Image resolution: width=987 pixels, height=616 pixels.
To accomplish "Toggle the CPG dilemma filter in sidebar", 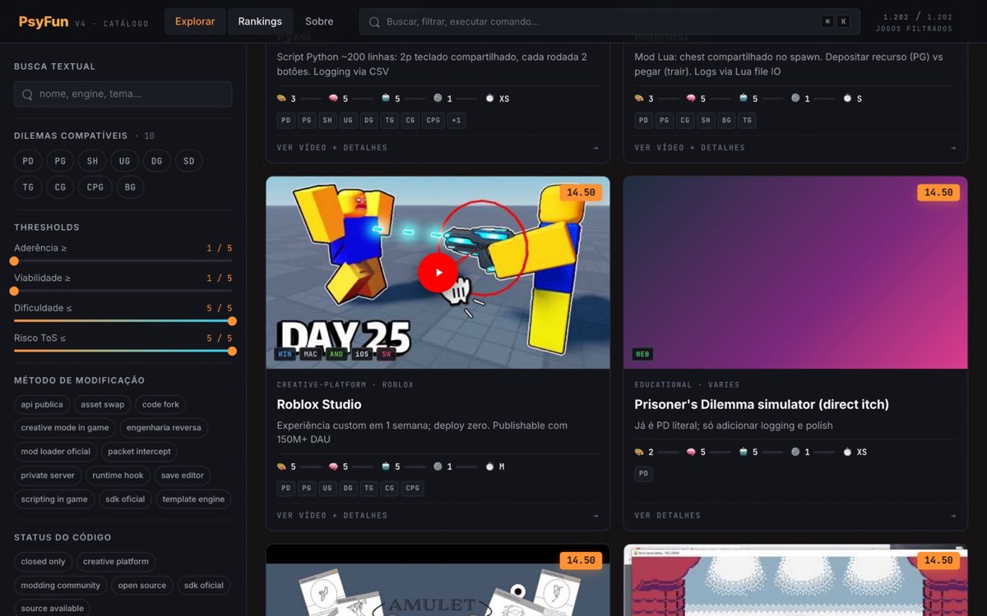I will [95, 187].
